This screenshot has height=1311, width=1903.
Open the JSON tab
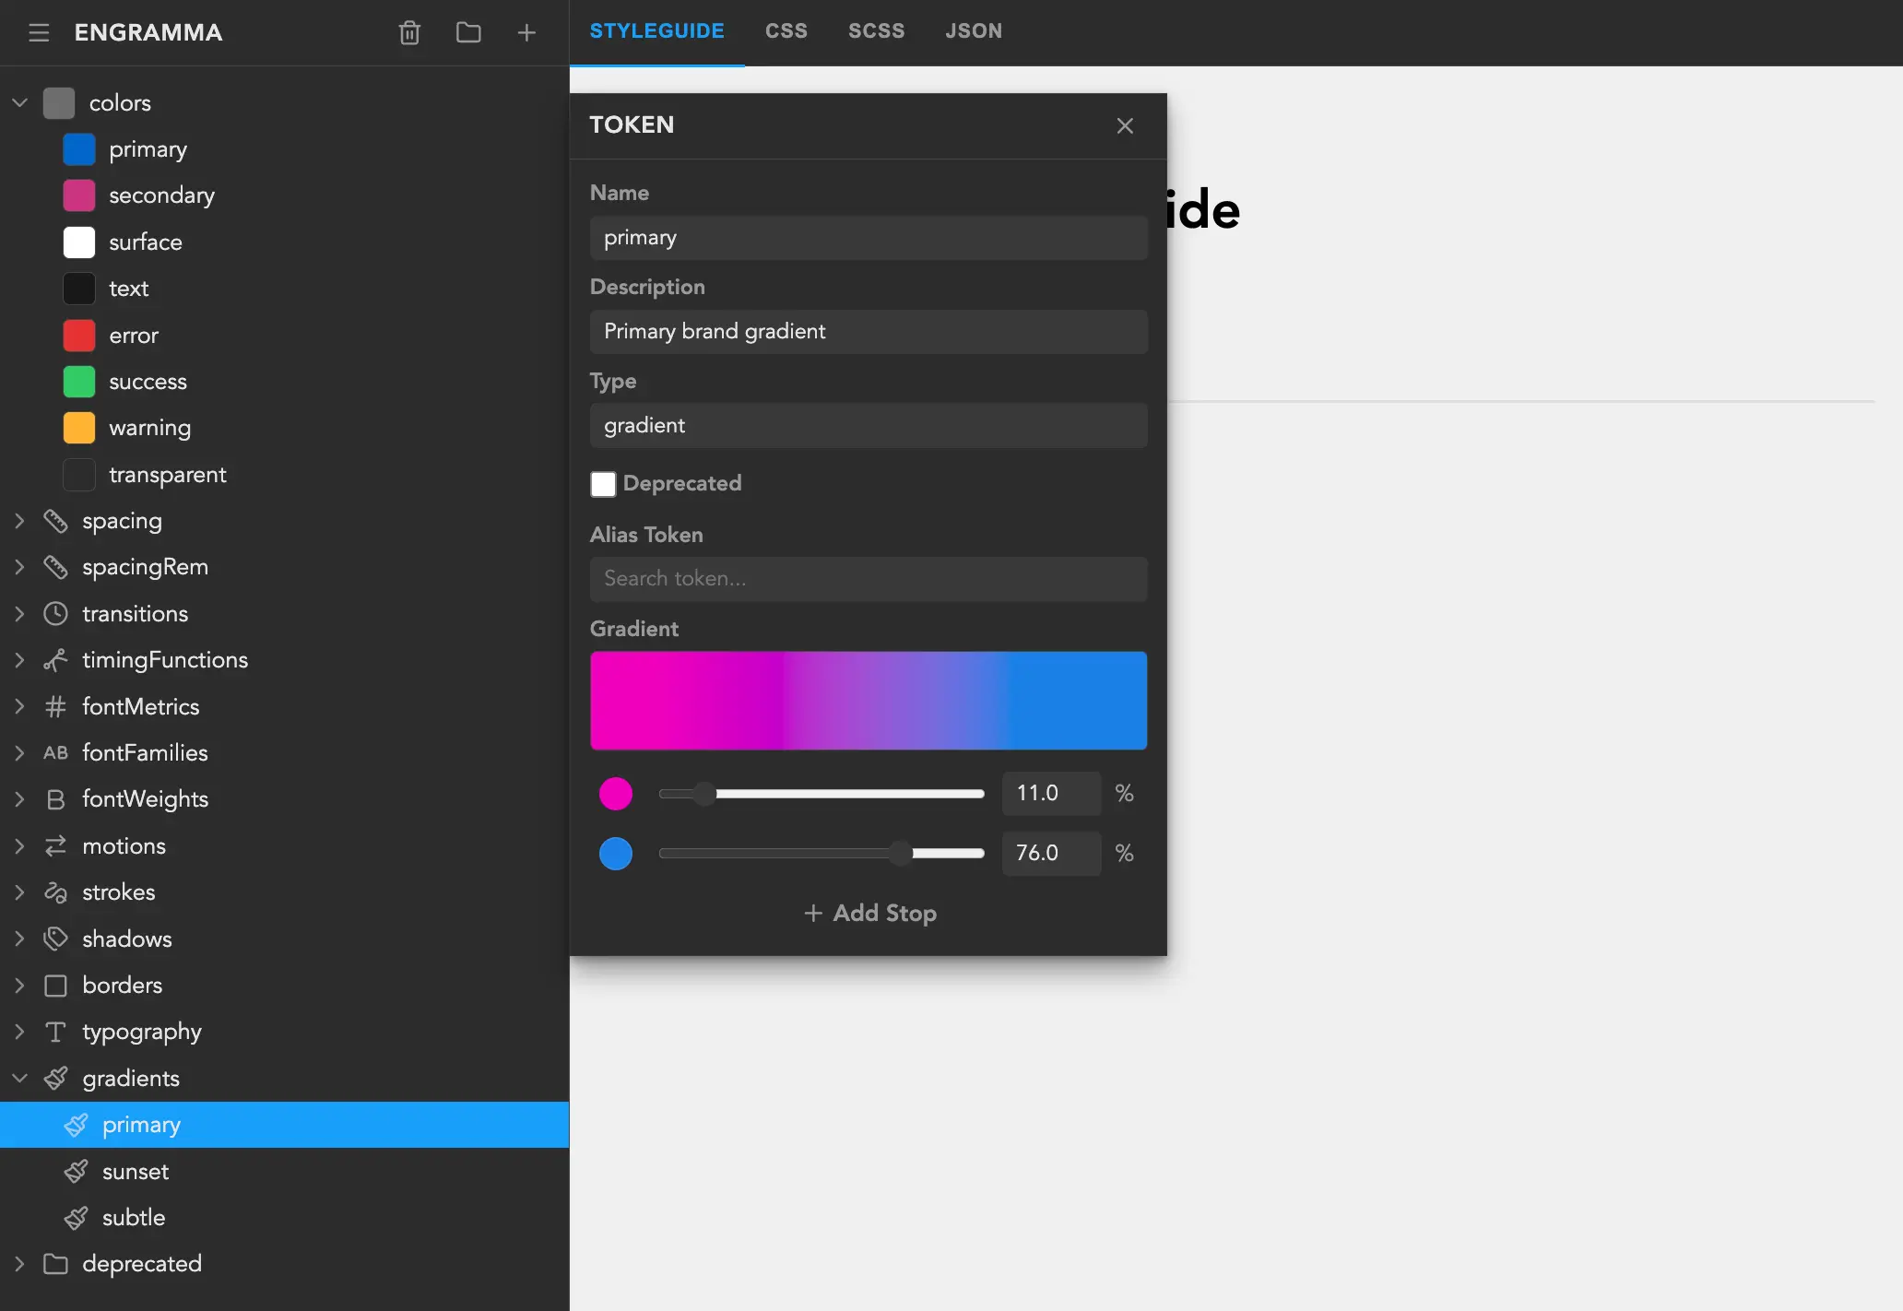974,30
